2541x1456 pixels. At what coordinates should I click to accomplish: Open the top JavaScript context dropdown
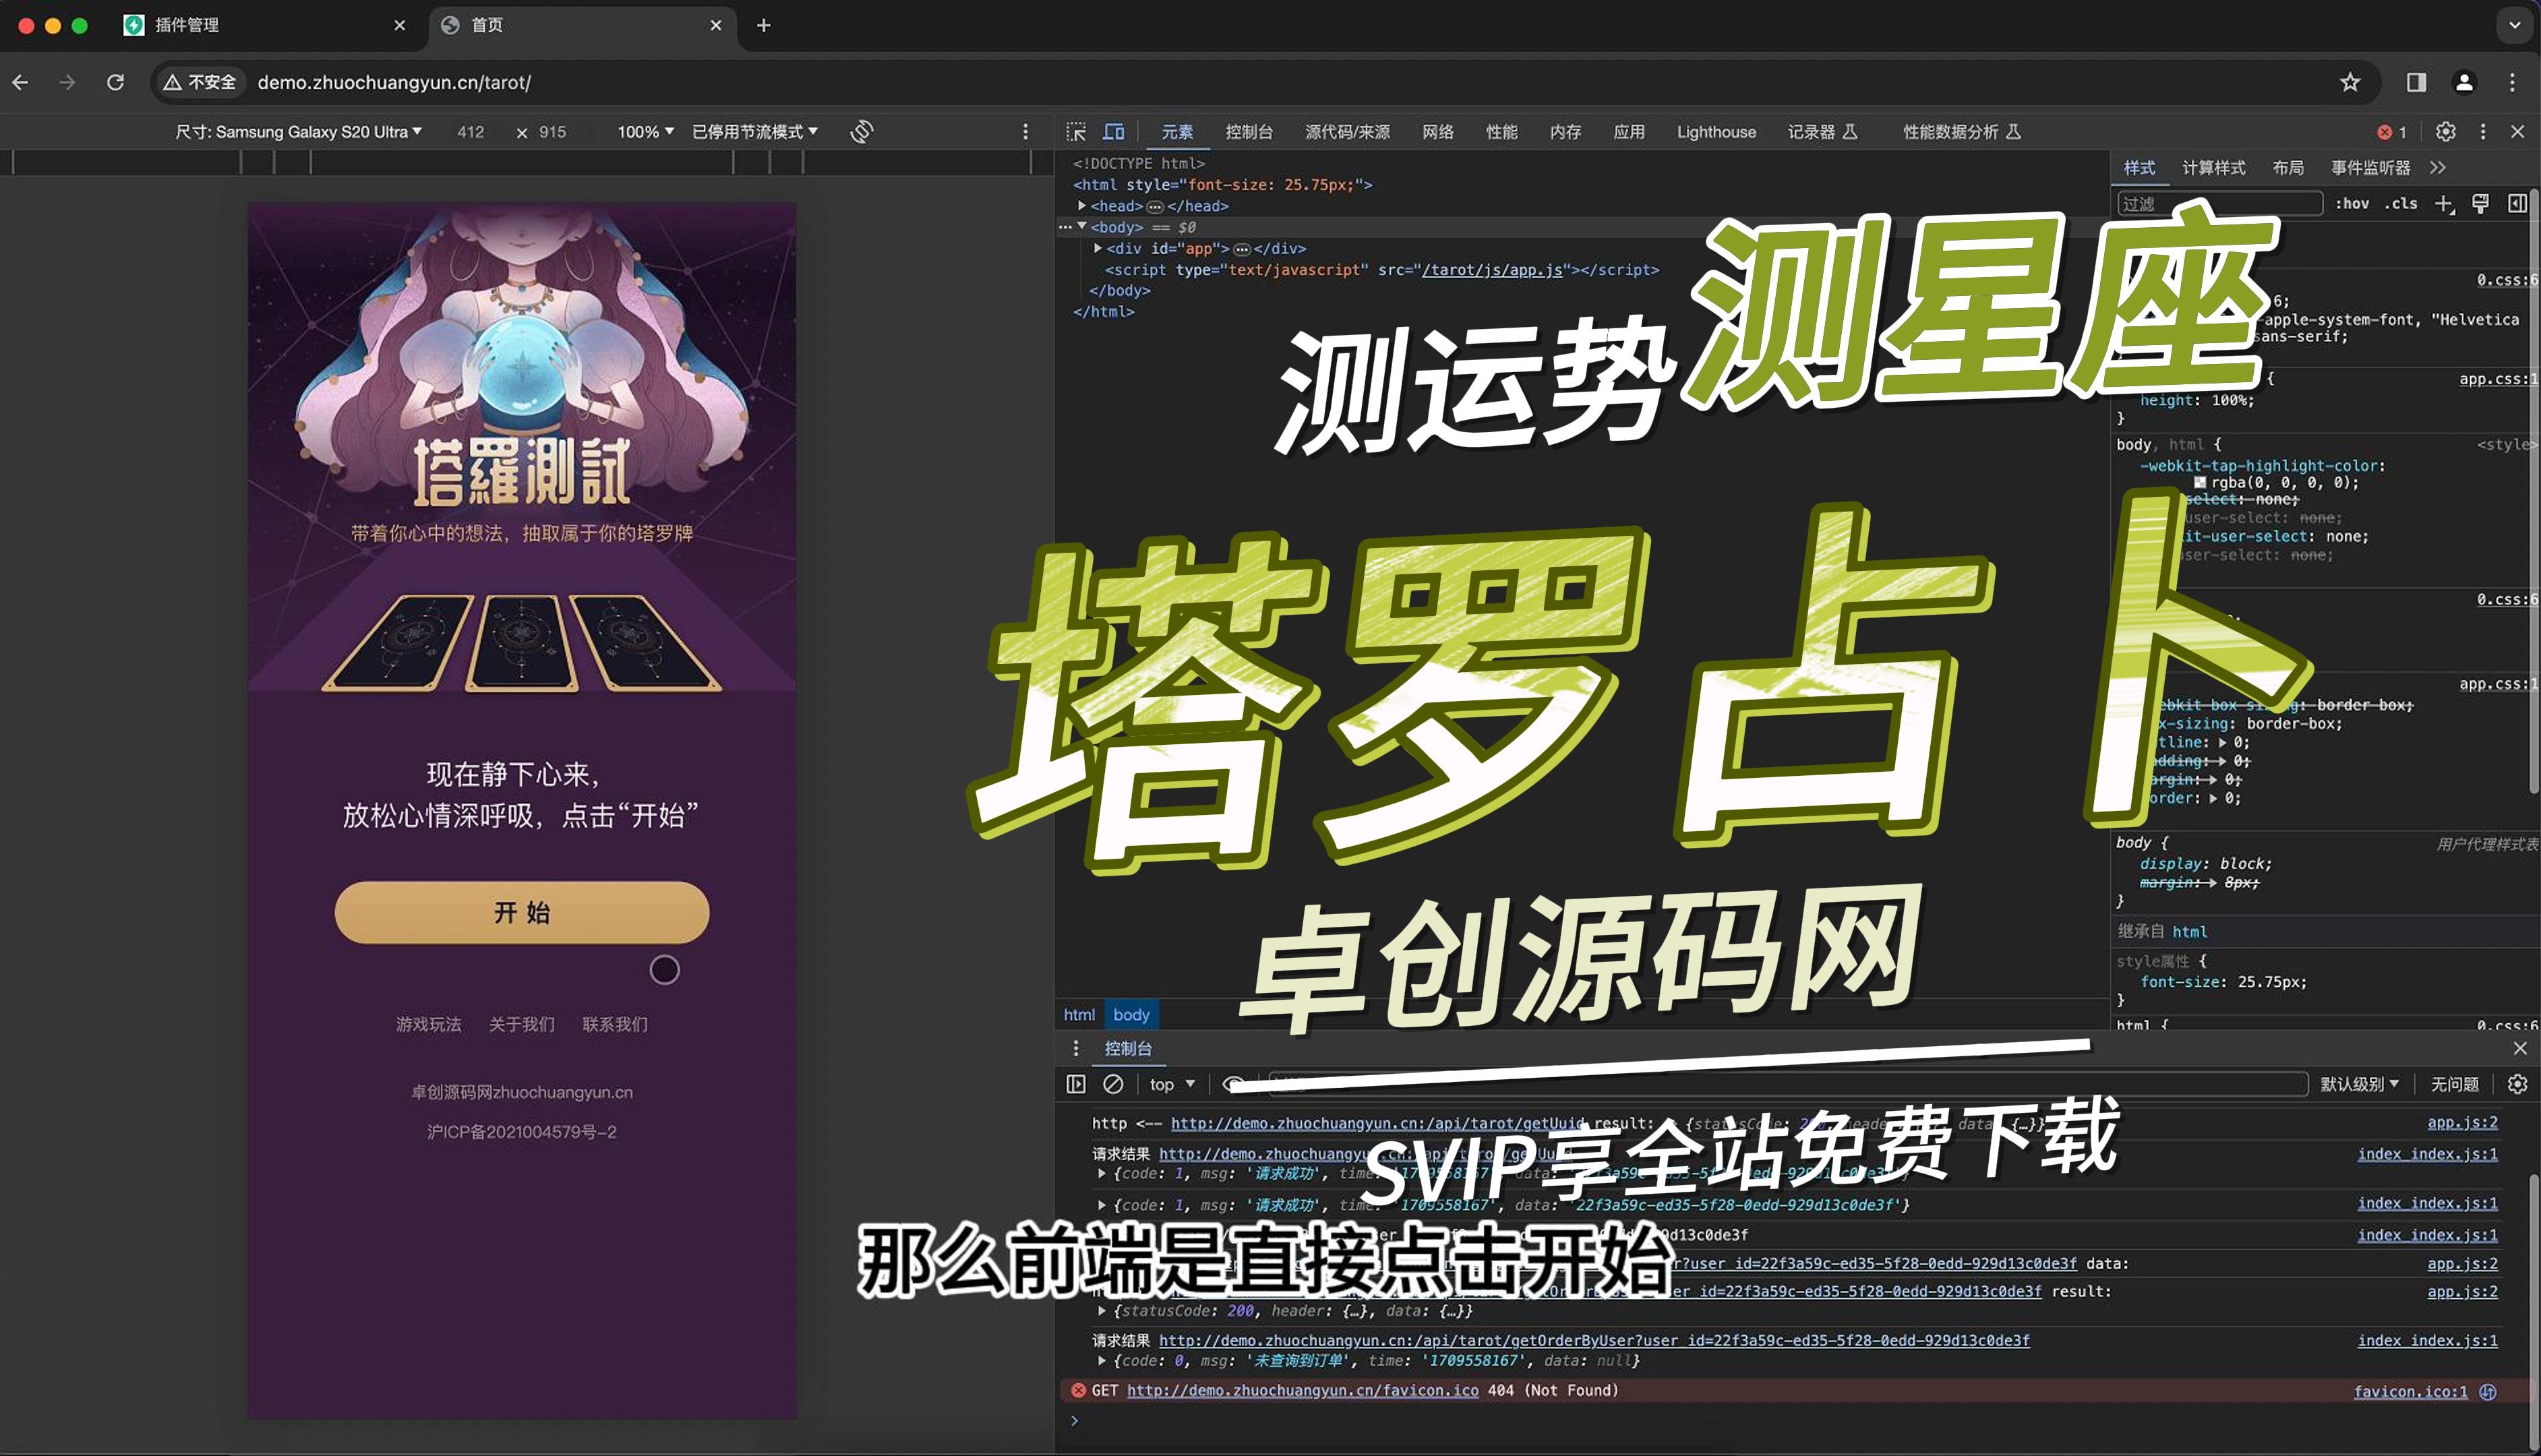tap(1172, 1084)
